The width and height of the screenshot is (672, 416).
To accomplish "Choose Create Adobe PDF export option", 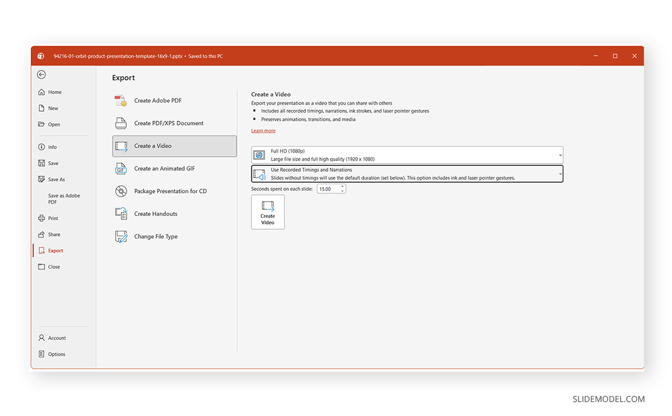I will [x=174, y=101].
